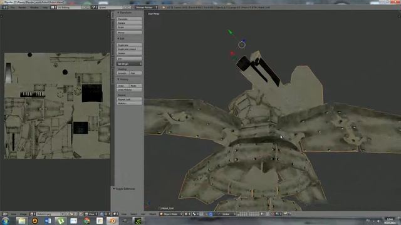Open the scene selector icon
401x225 pixels.
point(95,7)
